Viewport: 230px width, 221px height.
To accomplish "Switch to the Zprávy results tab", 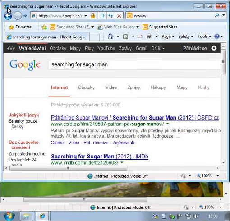I will [133, 87].
